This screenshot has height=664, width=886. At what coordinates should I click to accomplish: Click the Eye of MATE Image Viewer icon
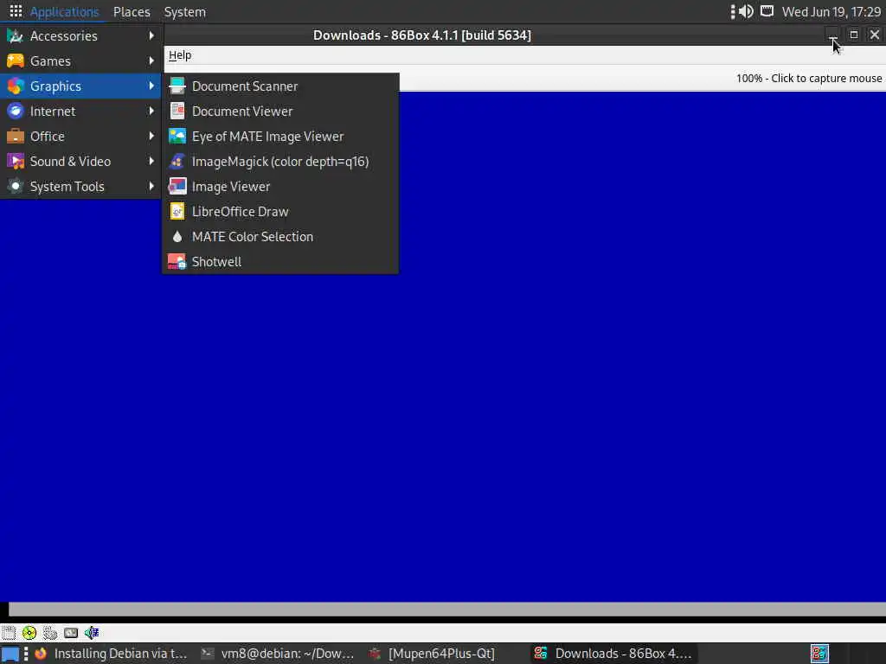pyautogui.click(x=177, y=136)
